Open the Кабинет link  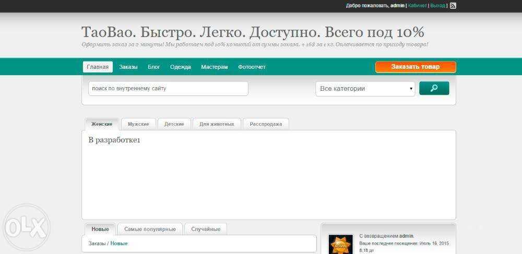coord(417,6)
